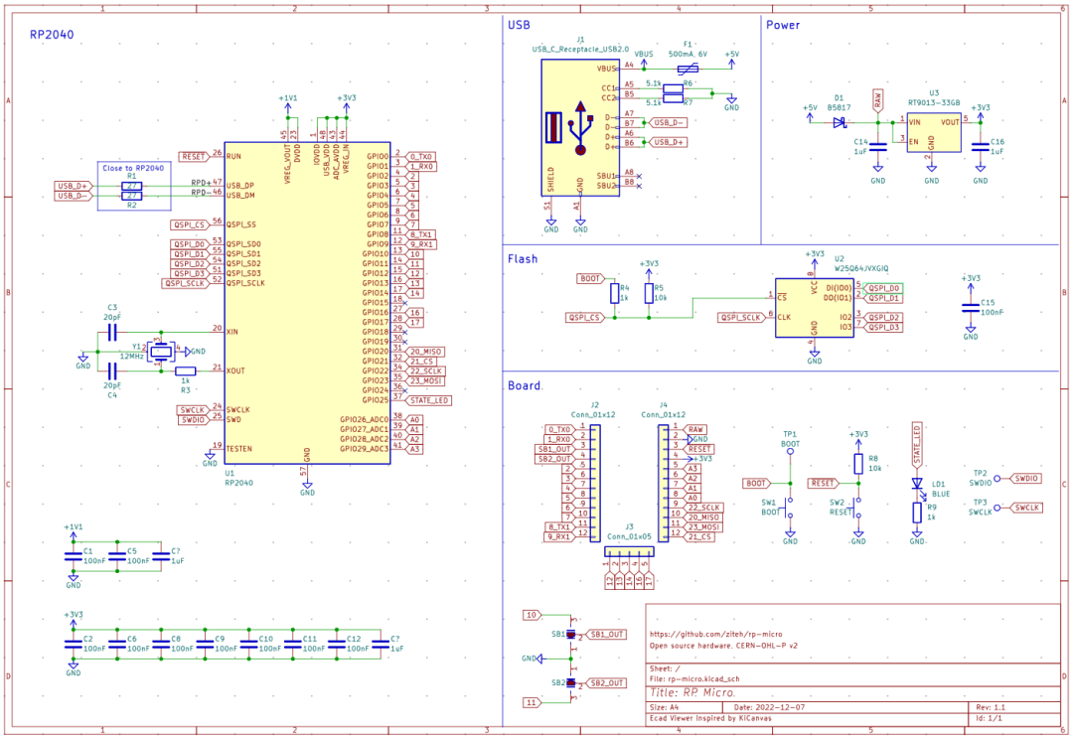Viewport: 1073px width, 738px height.
Task: Select the SWCLK label at pin 24
Action: pos(193,410)
